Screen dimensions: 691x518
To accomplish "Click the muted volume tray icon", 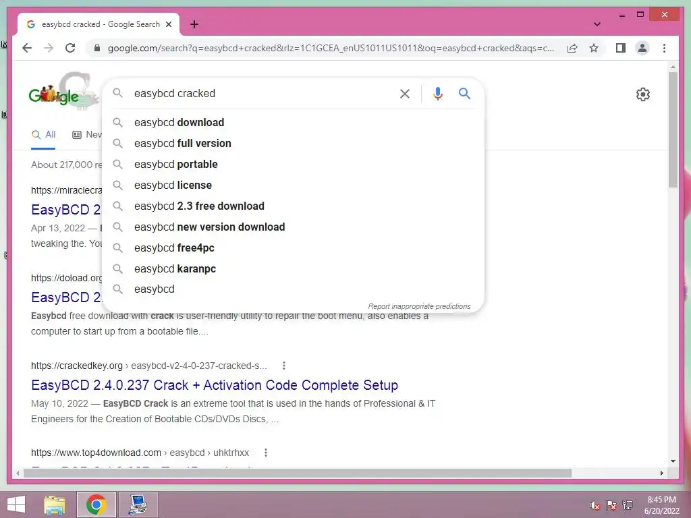I will coord(595,505).
